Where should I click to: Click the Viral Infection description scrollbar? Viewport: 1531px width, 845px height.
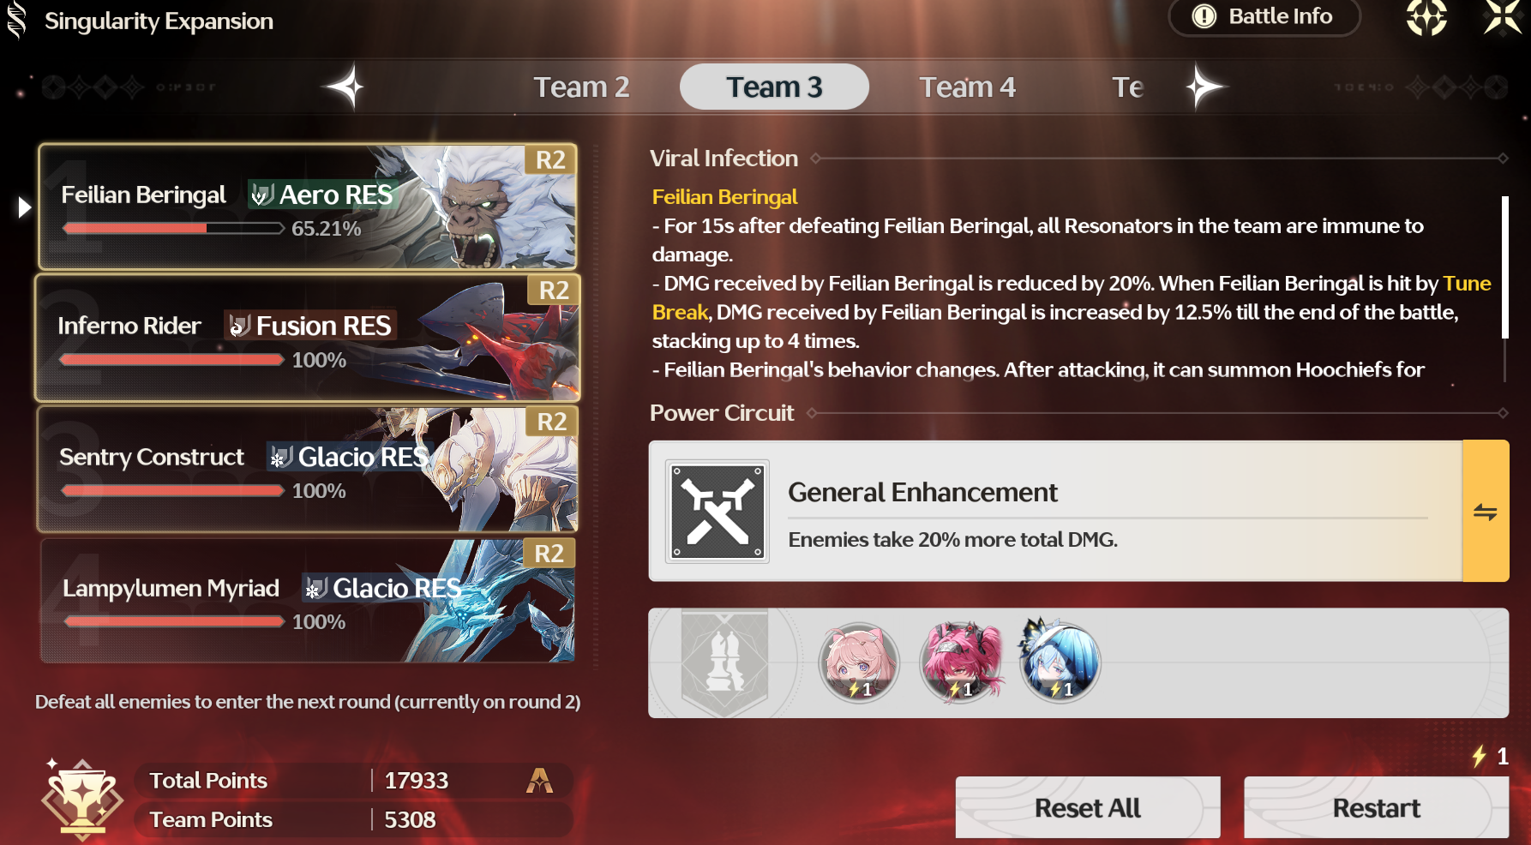(1504, 267)
